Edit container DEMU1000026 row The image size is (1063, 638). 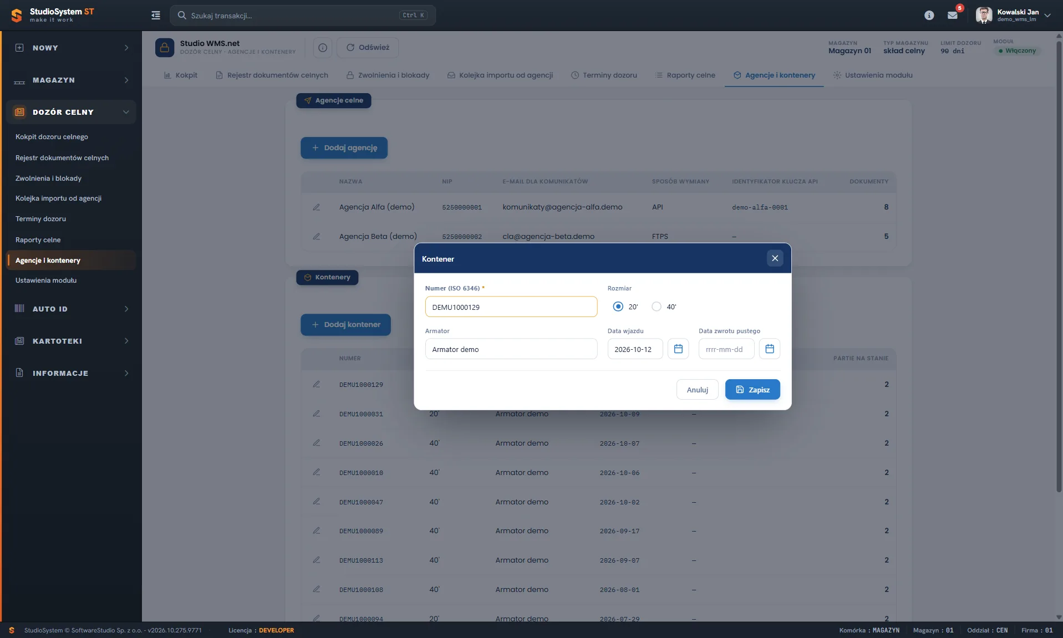click(316, 443)
